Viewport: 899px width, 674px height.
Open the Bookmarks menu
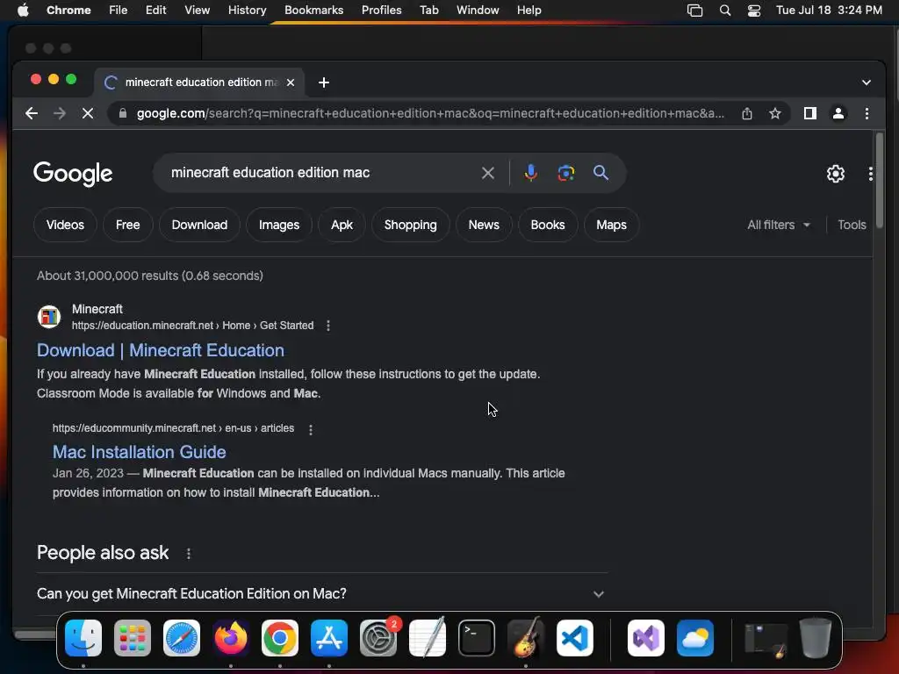(314, 11)
